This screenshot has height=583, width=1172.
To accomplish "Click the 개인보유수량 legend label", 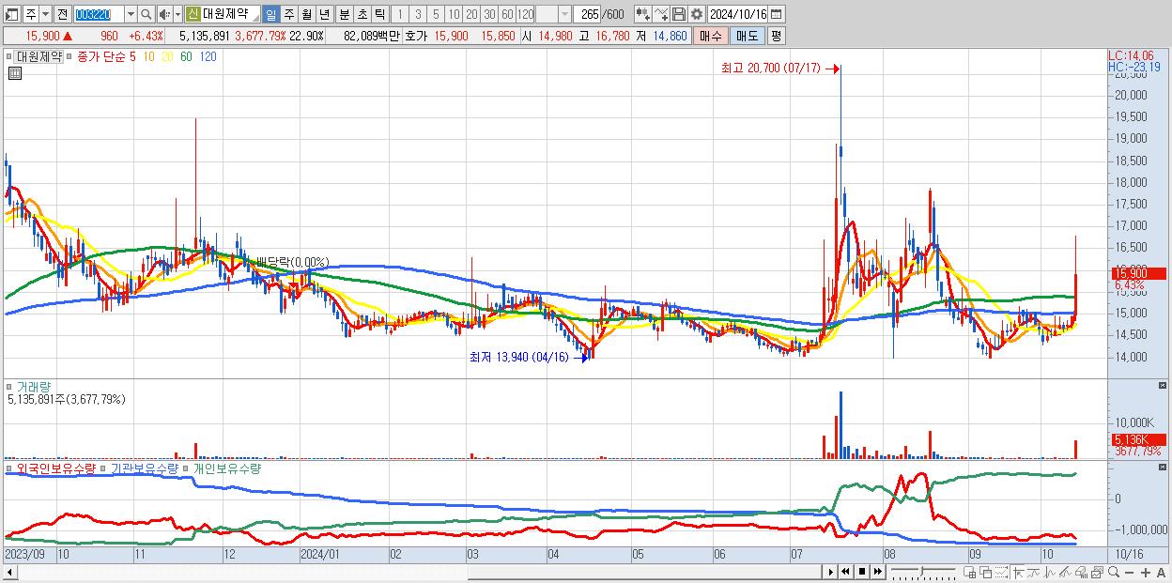I will pos(226,468).
